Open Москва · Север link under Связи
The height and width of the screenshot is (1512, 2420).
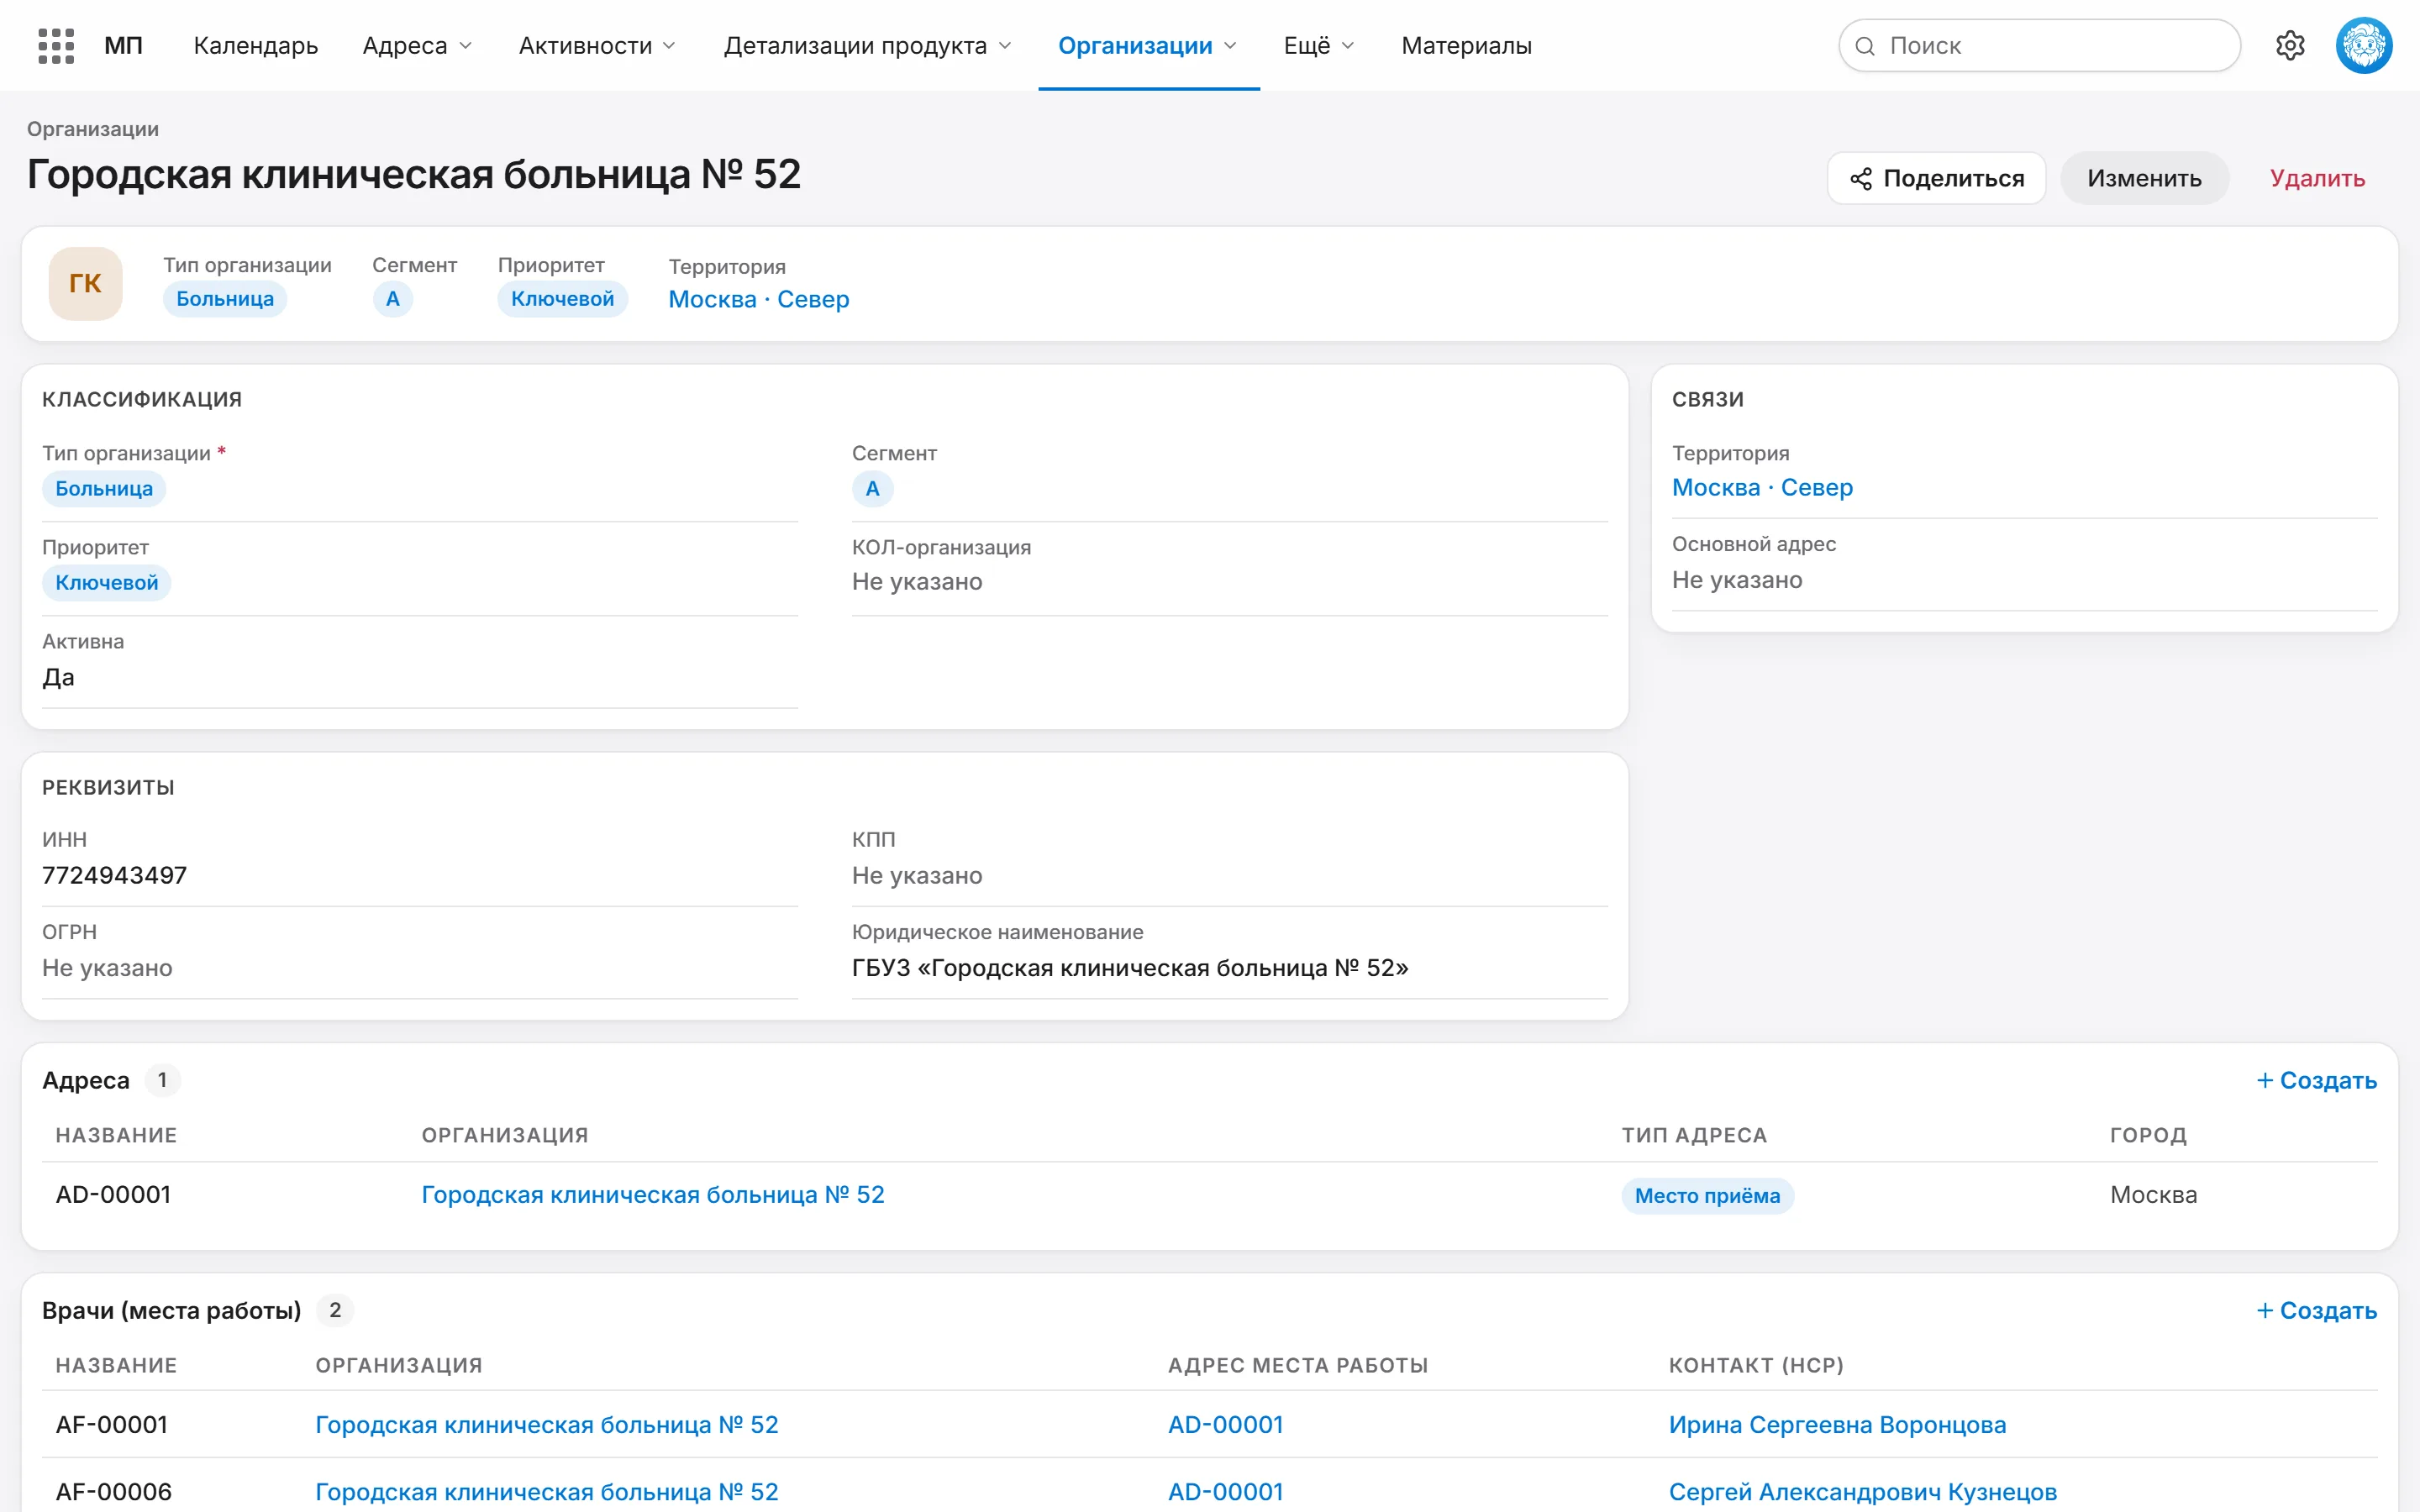click(1762, 487)
